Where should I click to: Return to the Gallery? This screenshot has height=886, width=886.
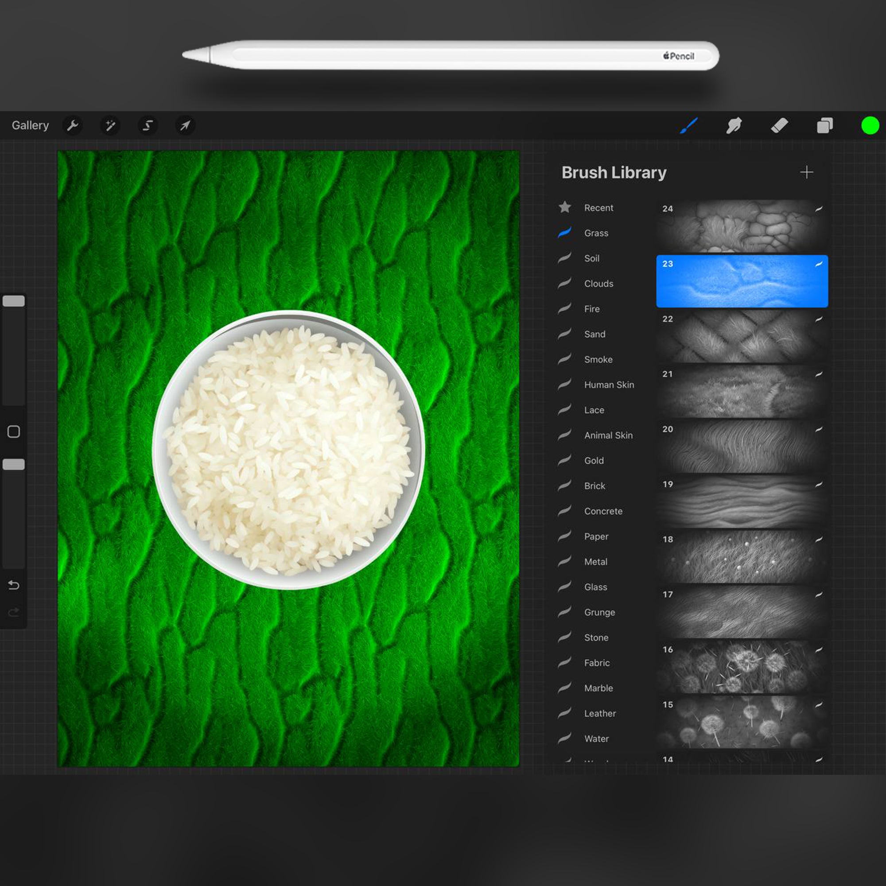[30, 125]
